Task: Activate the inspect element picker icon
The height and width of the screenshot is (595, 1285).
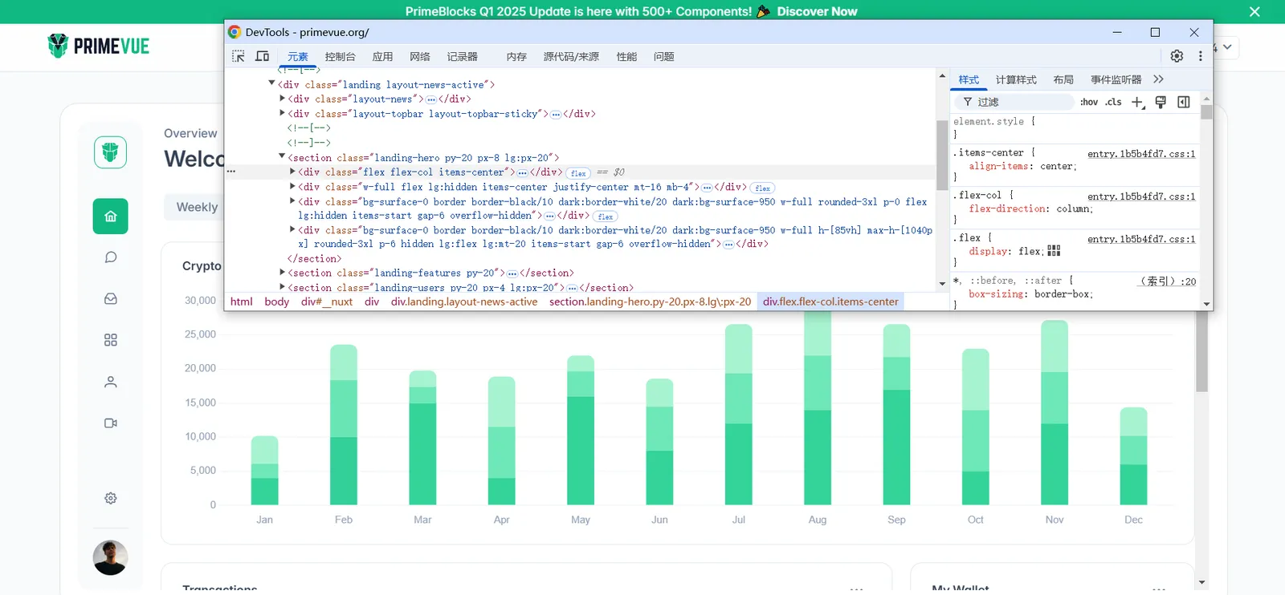Action: tap(239, 56)
